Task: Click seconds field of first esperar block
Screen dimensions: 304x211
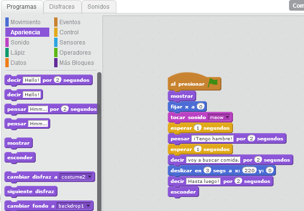Action: 198,128
